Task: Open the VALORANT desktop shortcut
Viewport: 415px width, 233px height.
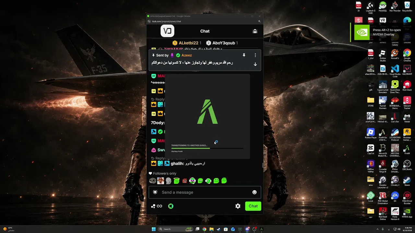Action: coord(407,70)
